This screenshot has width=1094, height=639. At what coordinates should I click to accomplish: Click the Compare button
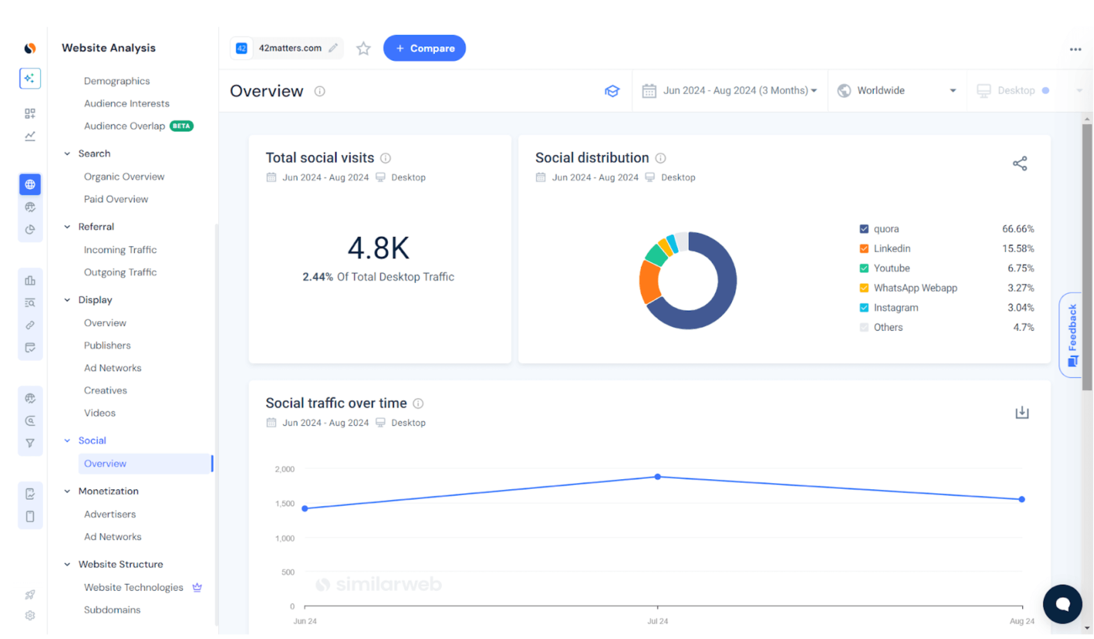tap(424, 48)
